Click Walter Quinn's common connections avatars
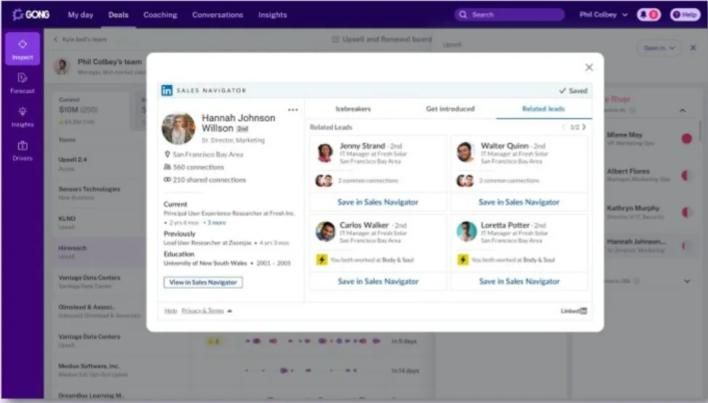Screen dimensions: 708x403 465,180
